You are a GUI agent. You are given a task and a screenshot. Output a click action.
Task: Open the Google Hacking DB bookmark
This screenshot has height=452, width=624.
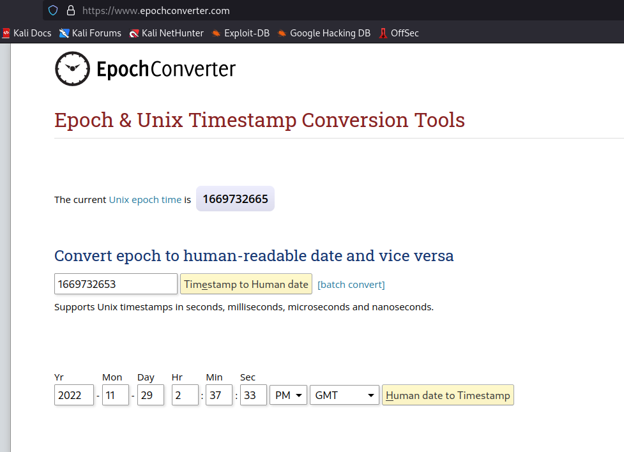pyautogui.click(x=324, y=33)
